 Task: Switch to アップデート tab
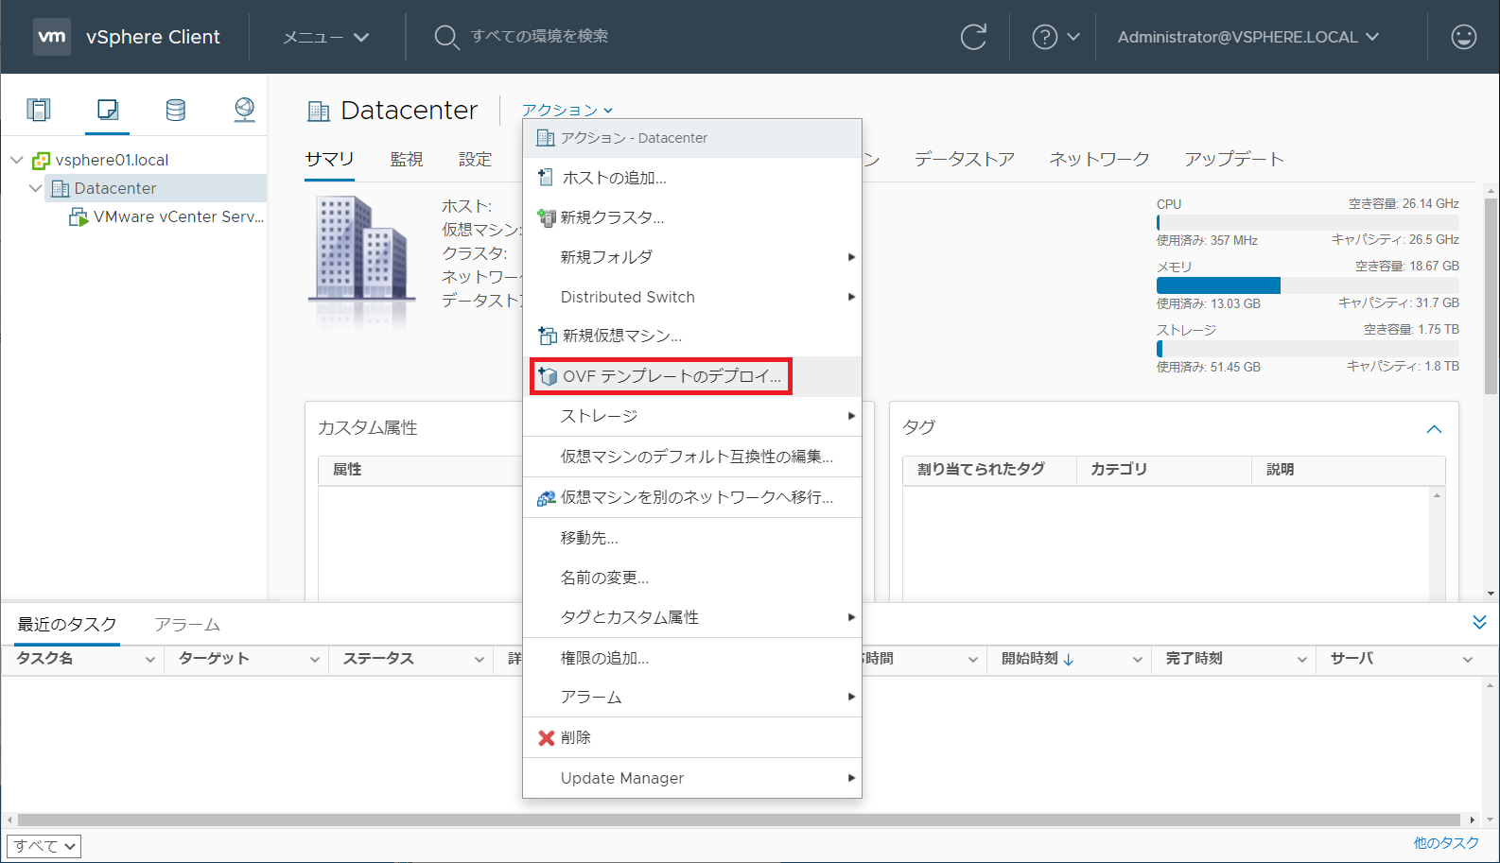pos(1234,159)
